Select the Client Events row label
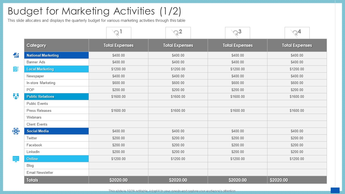Viewport: 345px width, 194px height. pos(57,124)
